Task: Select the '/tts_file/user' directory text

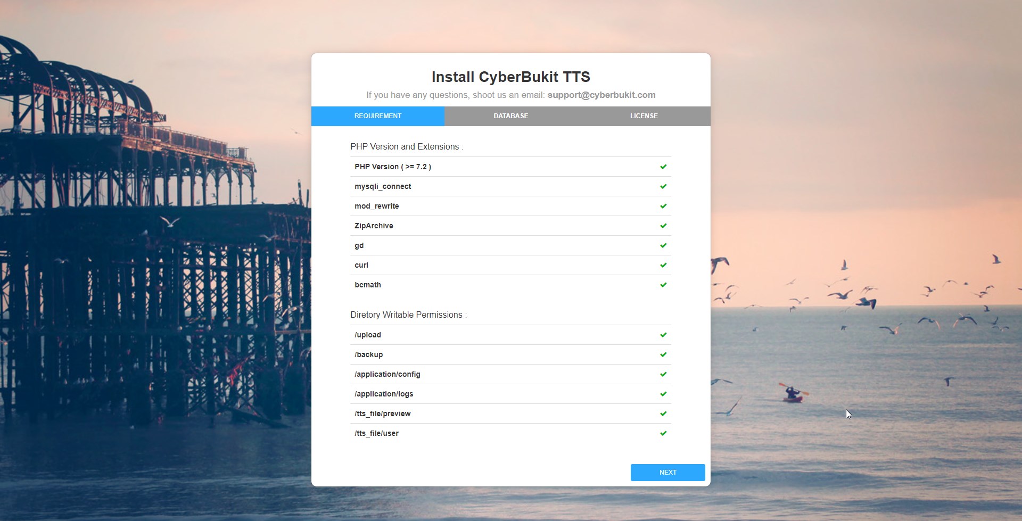Action: (x=377, y=433)
